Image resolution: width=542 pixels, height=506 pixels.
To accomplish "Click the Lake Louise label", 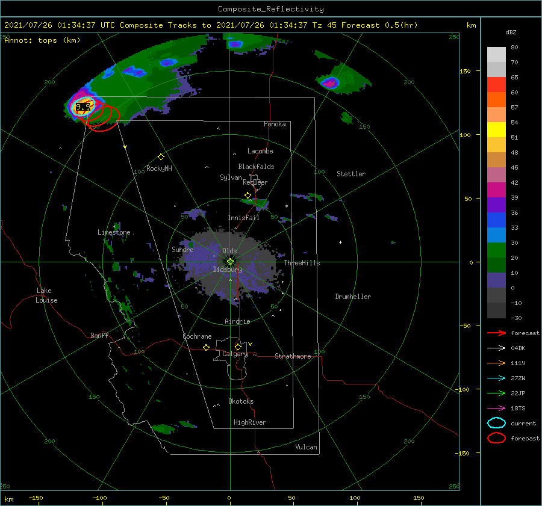I will tap(46, 295).
